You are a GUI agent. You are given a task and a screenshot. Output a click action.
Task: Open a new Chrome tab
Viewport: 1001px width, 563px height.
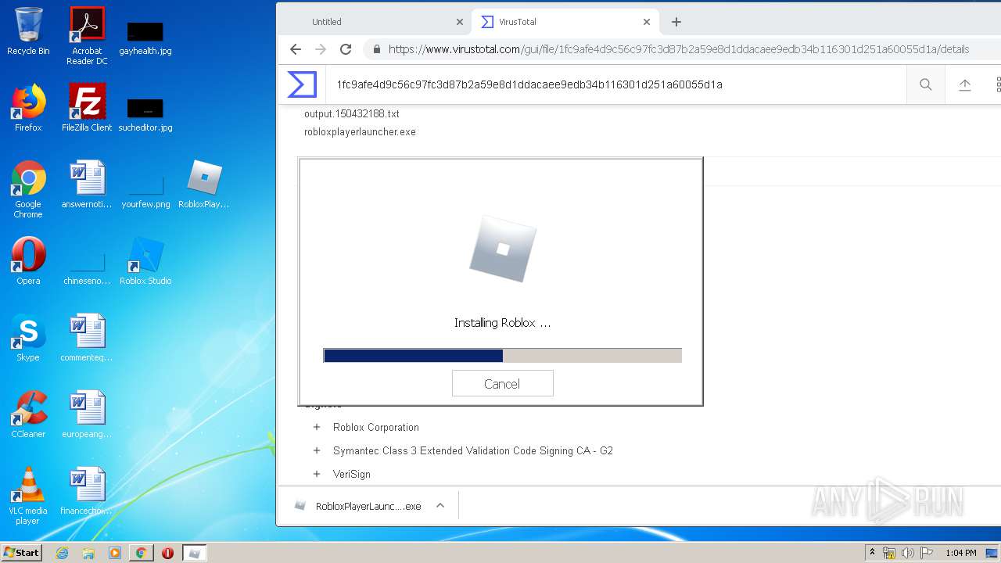(x=676, y=22)
